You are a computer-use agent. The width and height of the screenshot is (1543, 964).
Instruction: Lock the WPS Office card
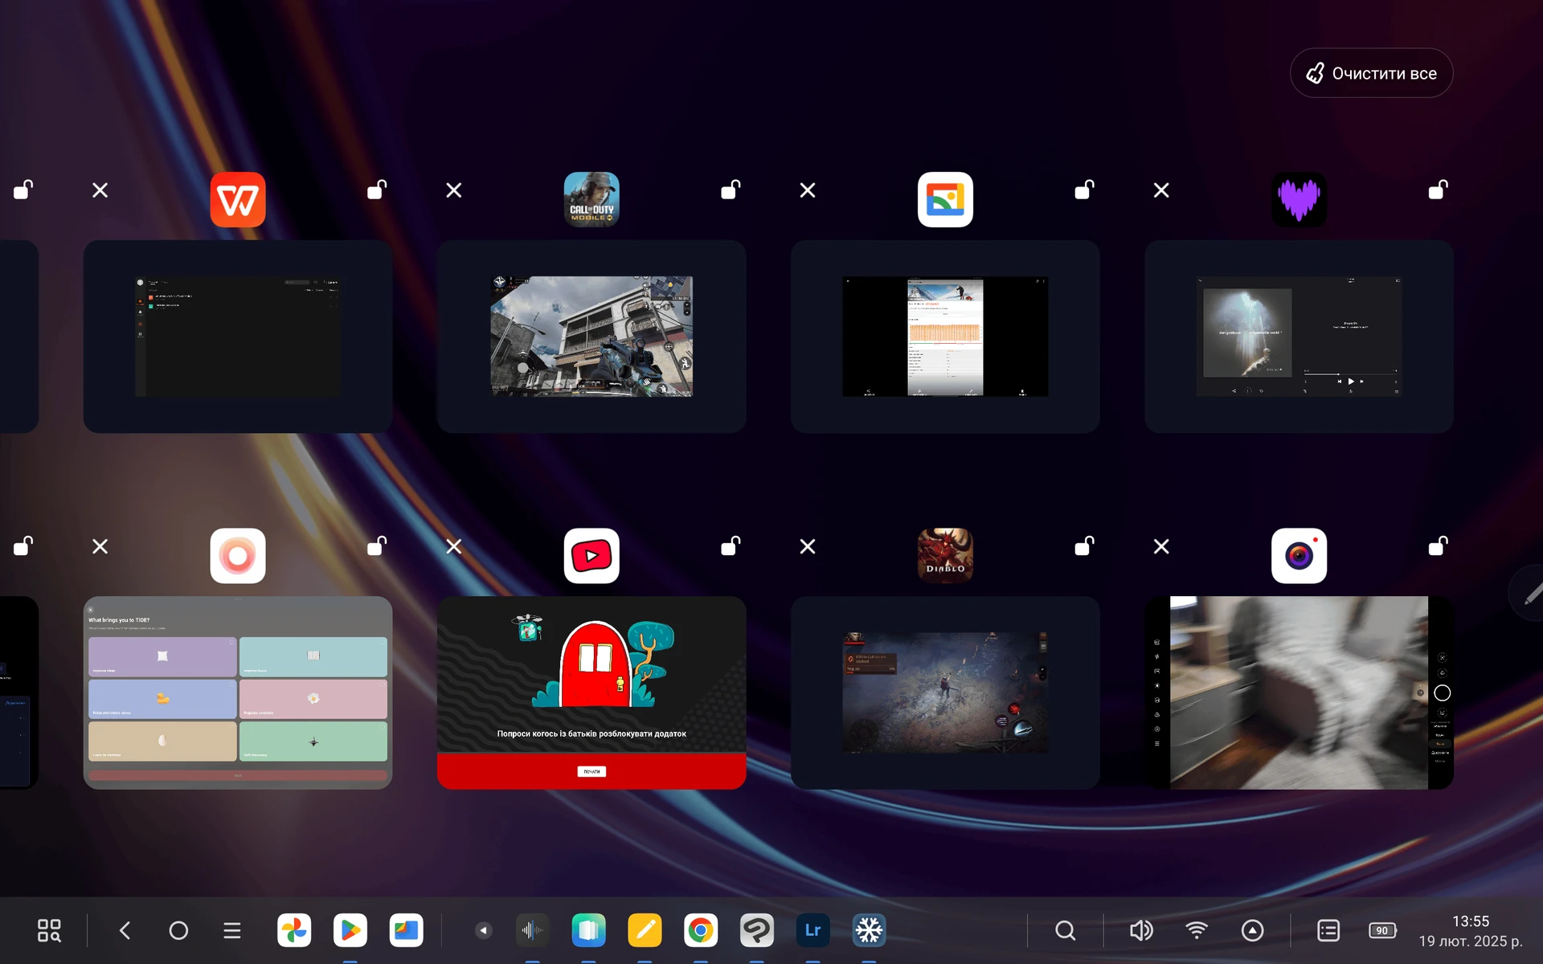[377, 190]
